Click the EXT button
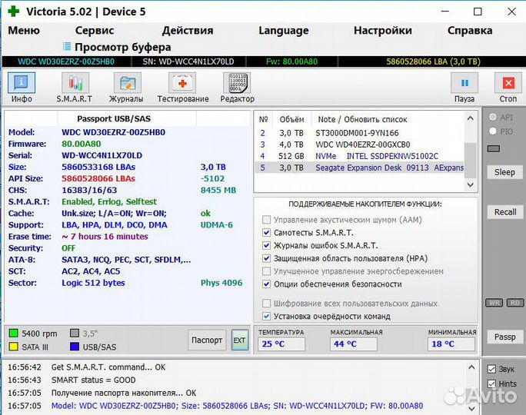Screen dimensions: 526x415 (239, 340)
